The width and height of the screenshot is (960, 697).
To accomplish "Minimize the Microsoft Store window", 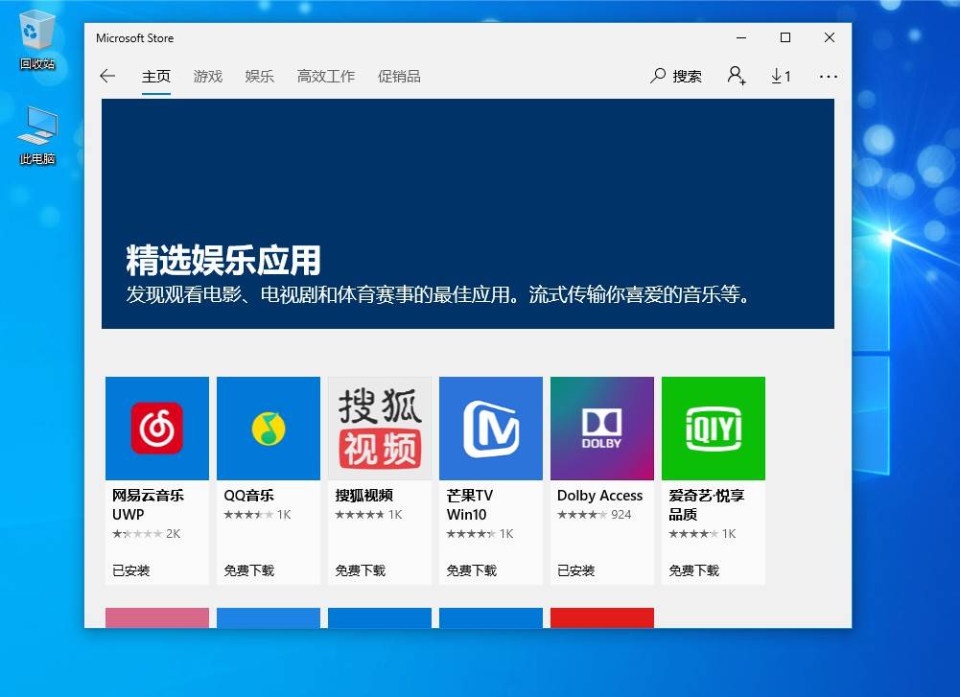I will (x=741, y=37).
